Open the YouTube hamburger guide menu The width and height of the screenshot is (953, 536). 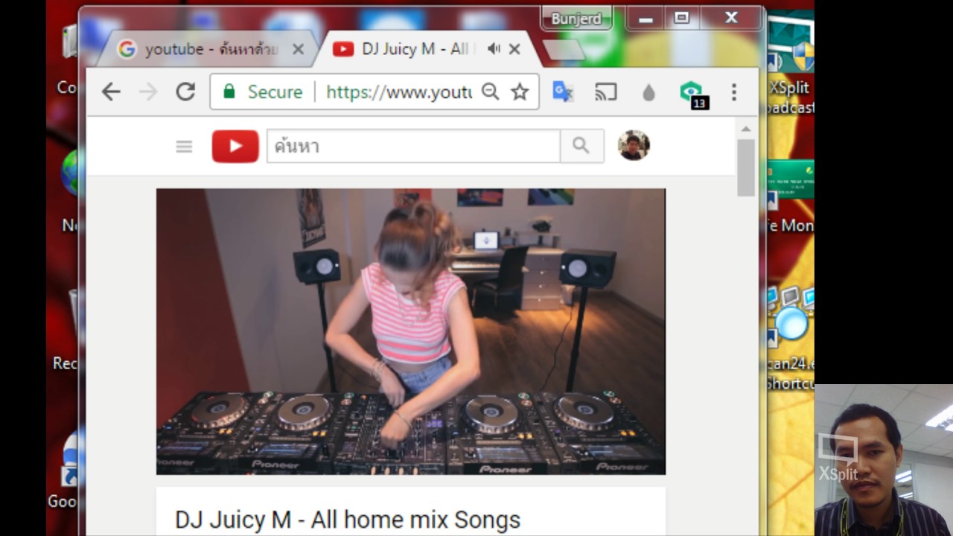point(184,147)
